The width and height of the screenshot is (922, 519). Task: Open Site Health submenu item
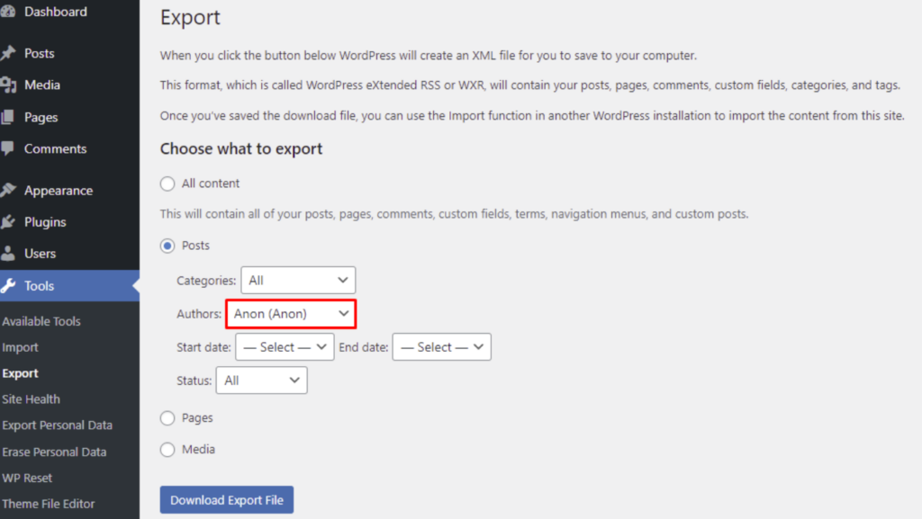[31, 399]
